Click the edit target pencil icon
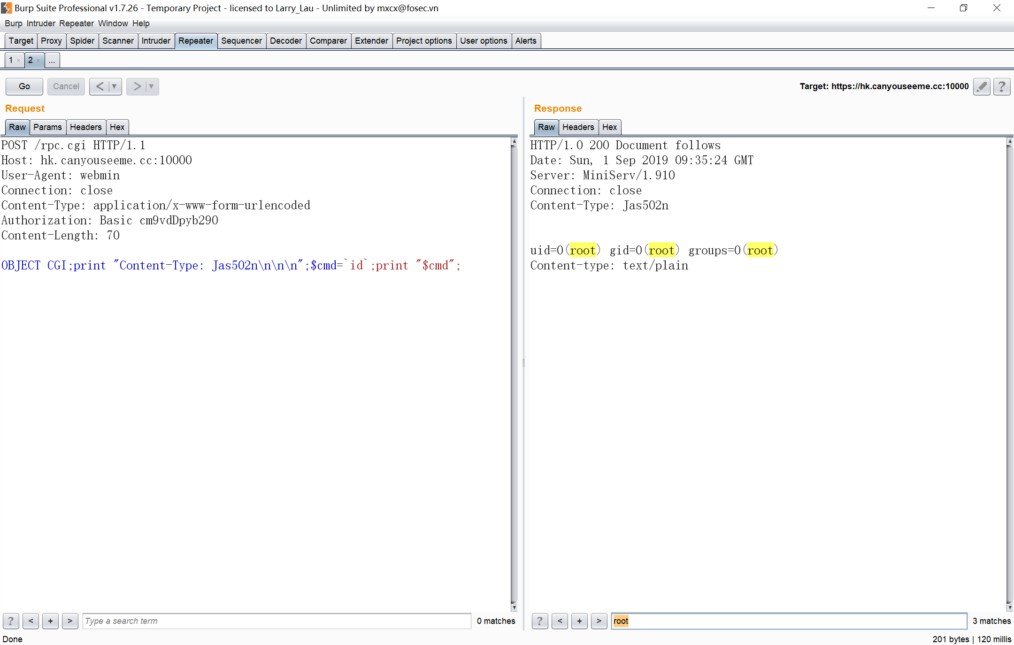This screenshot has width=1014, height=645. 982,86
